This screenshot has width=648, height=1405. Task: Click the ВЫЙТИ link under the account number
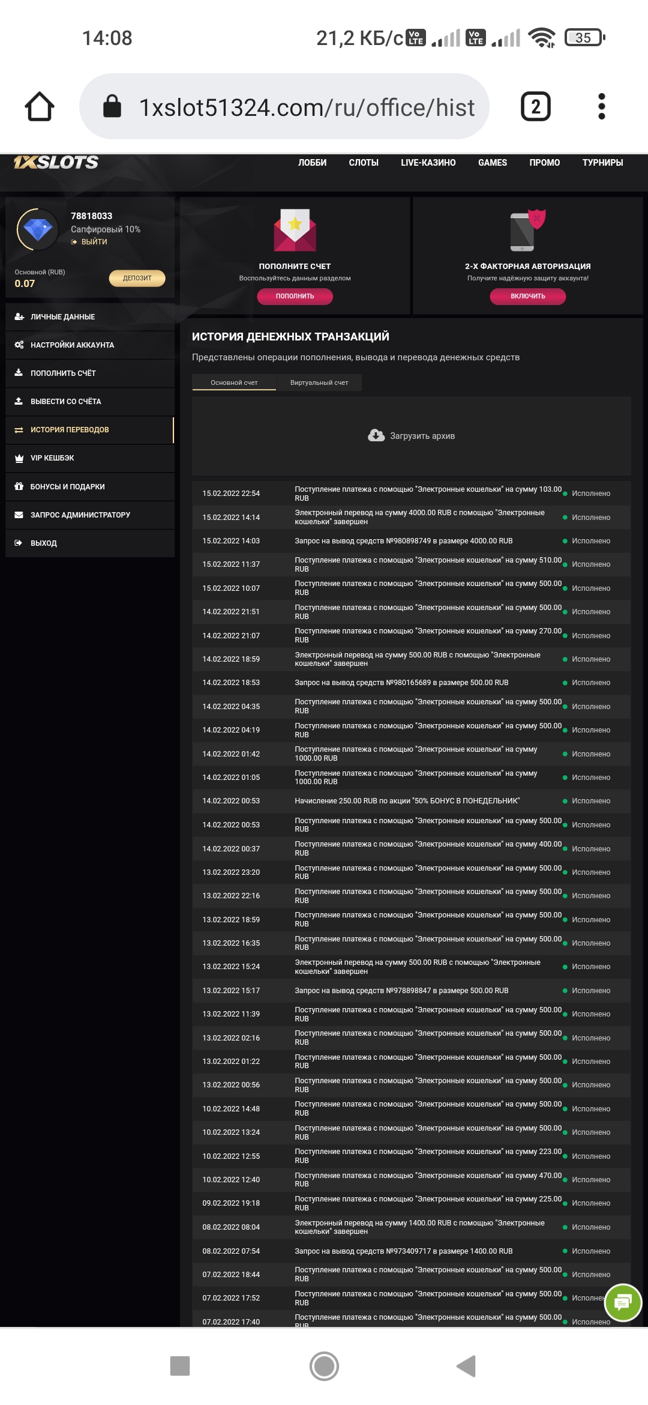point(89,242)
